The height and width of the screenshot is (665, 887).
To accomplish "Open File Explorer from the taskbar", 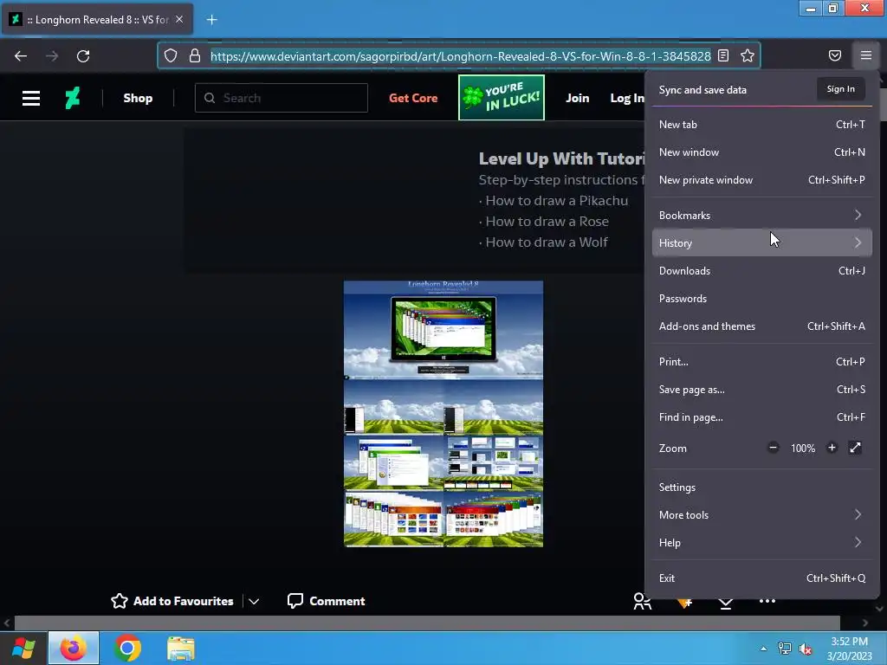I will coord(181,648).
